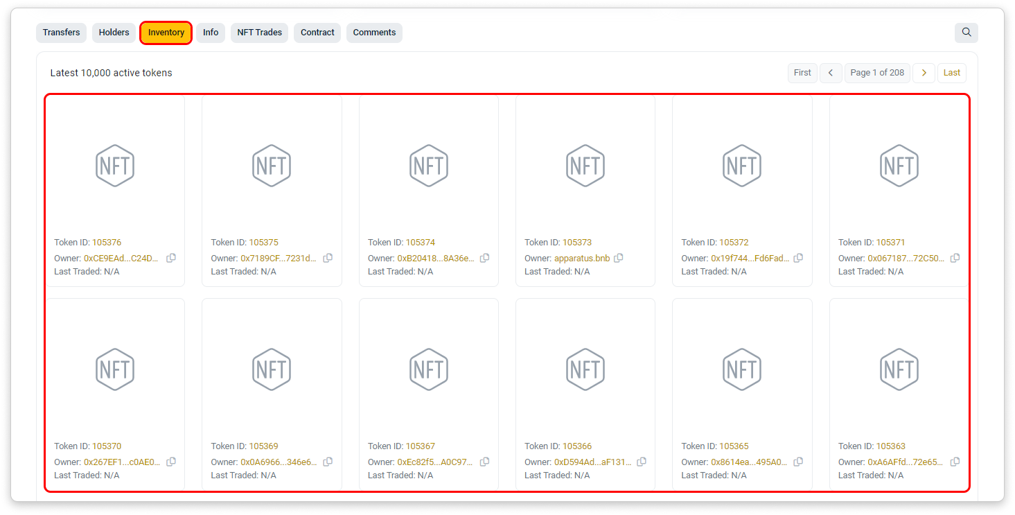Go to next page with right chevron

click(x=924, y=73)
